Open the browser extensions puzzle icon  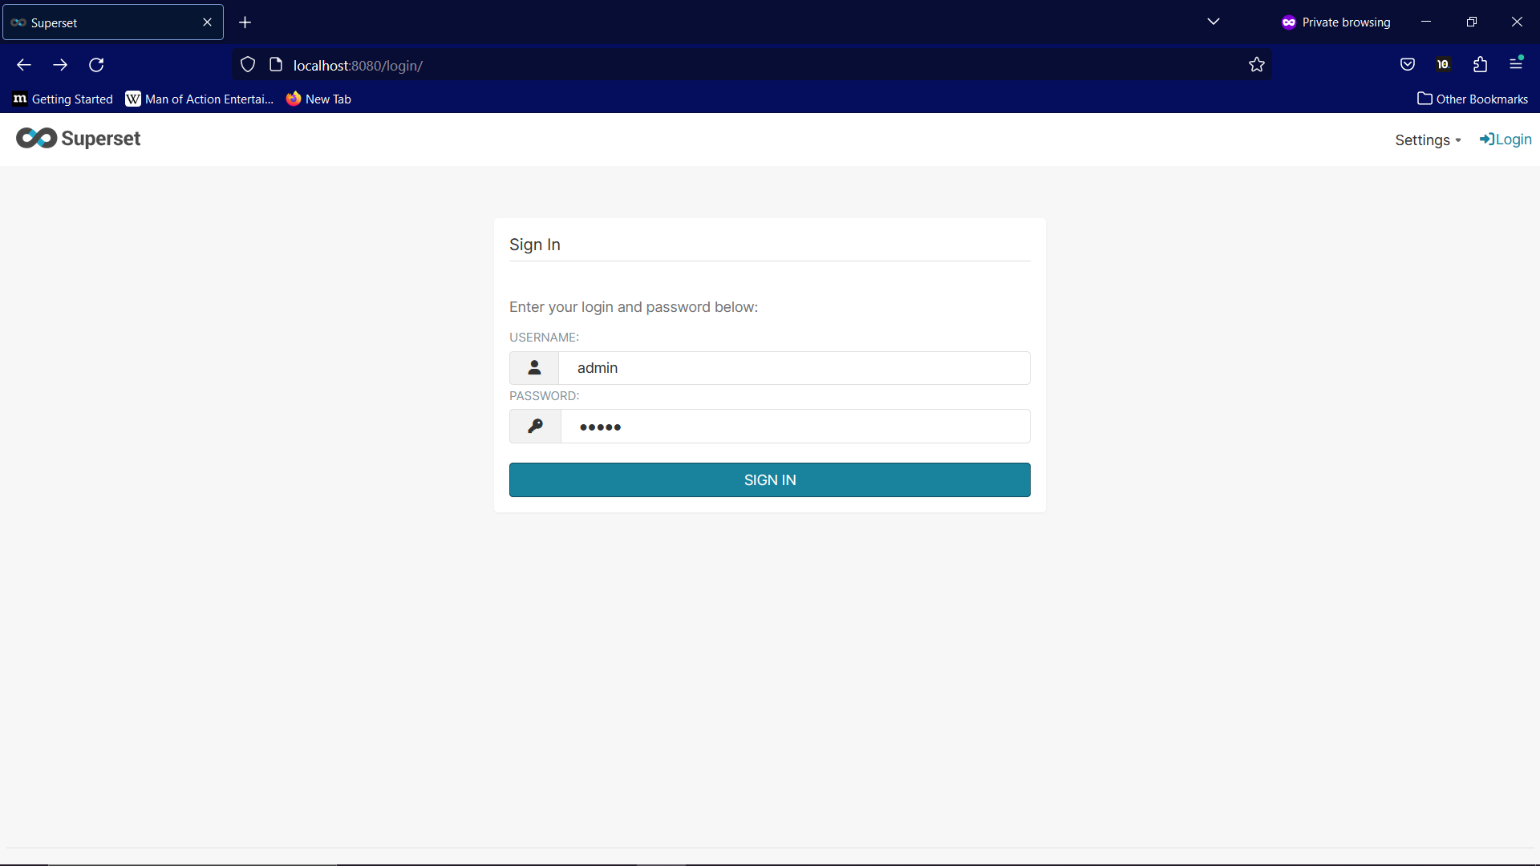[x=1480, y=65]
